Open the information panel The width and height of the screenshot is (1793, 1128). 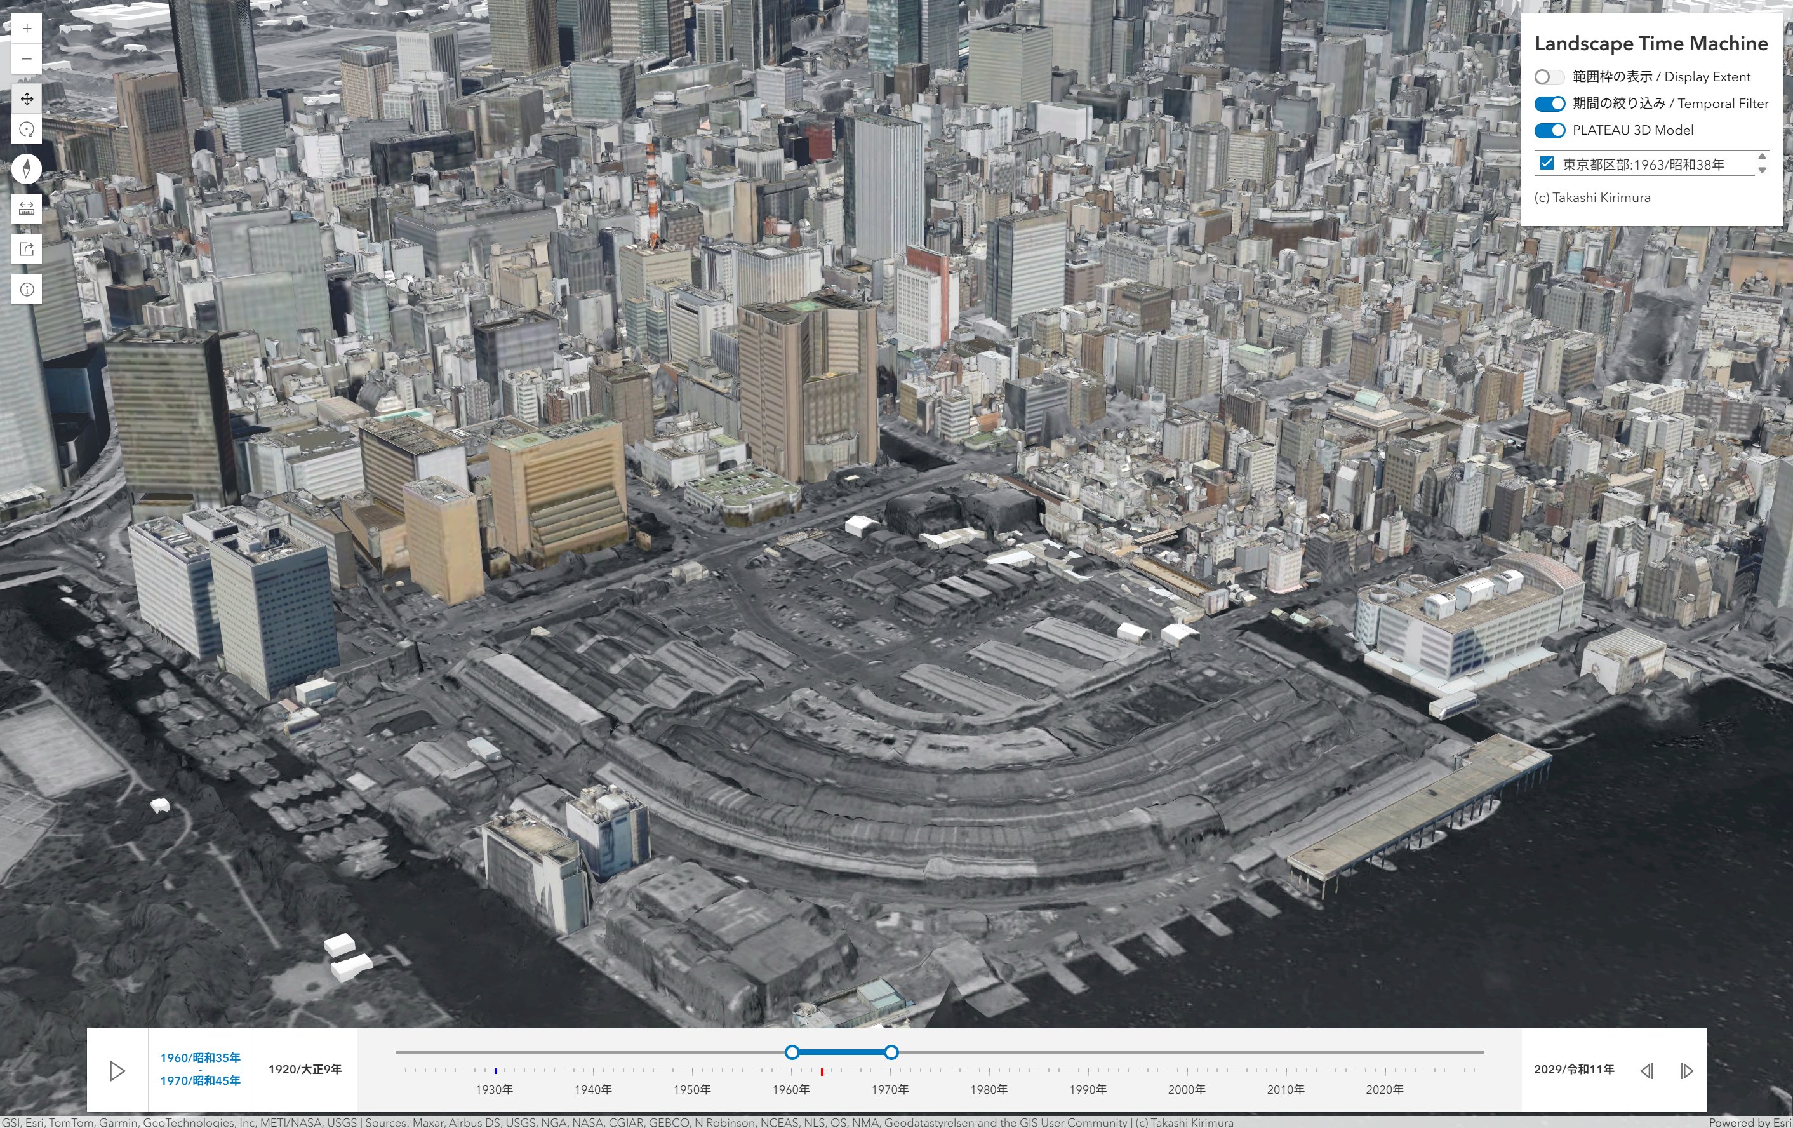pyautogui.click(x=27, y=289)
